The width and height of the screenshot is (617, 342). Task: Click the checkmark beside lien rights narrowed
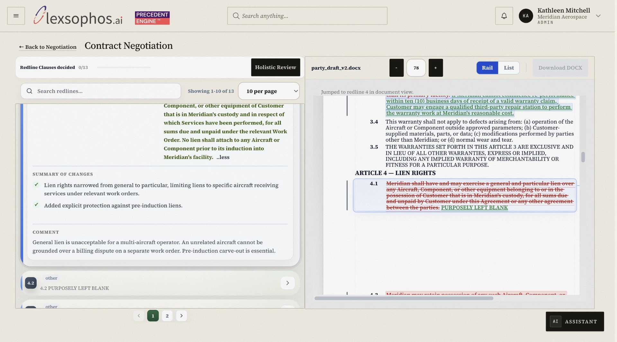(x=37, y=185)
